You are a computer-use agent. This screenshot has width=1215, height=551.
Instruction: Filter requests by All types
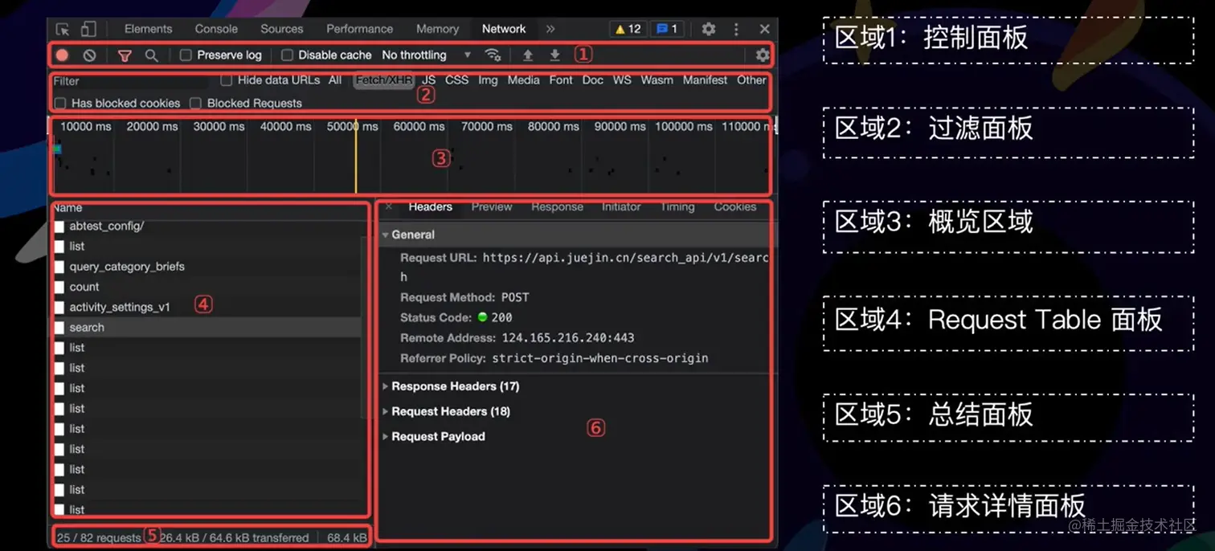[x=335, y=80]
